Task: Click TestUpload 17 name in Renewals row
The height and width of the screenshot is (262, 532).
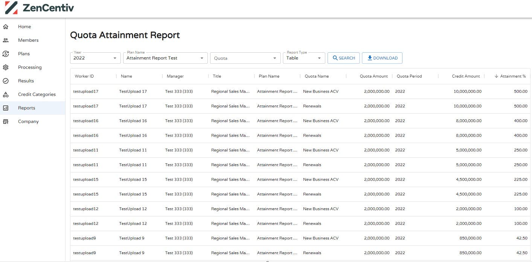Action: point(133,106)
